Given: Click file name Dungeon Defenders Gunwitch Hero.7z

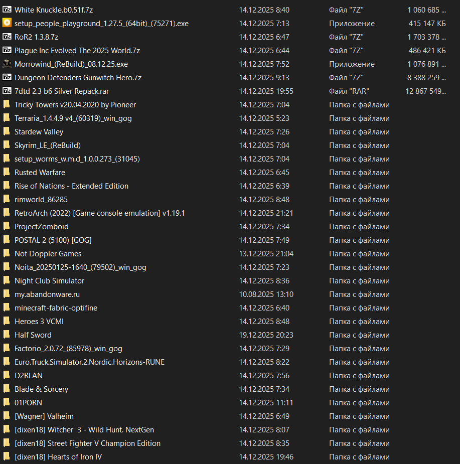Looking at the screenshot, I should tap(78, 78).
